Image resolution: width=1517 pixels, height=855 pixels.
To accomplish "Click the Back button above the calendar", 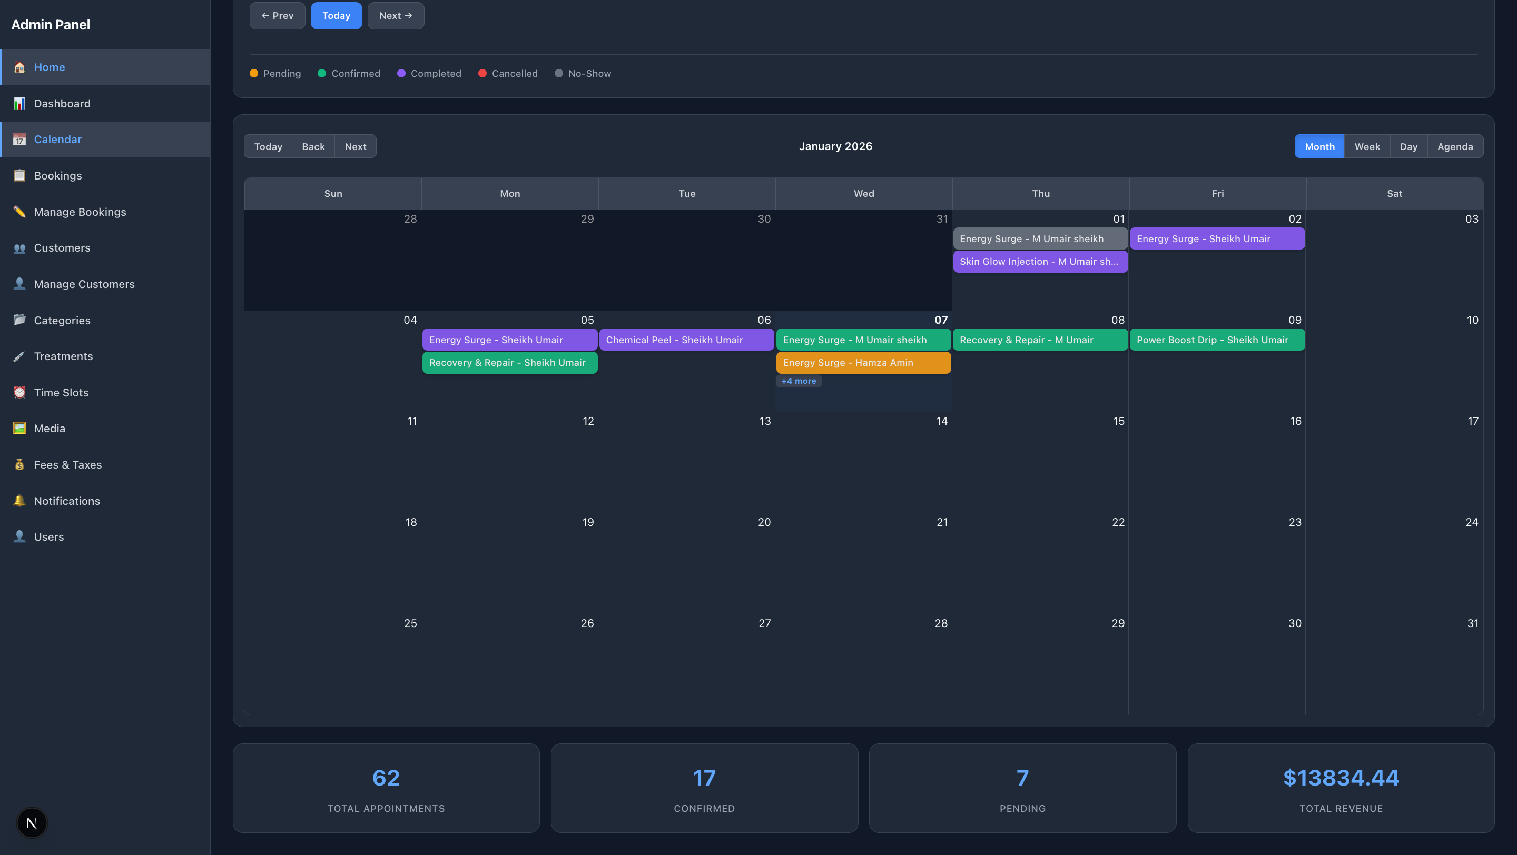I will pyautogui.click(x=313, y=146).
